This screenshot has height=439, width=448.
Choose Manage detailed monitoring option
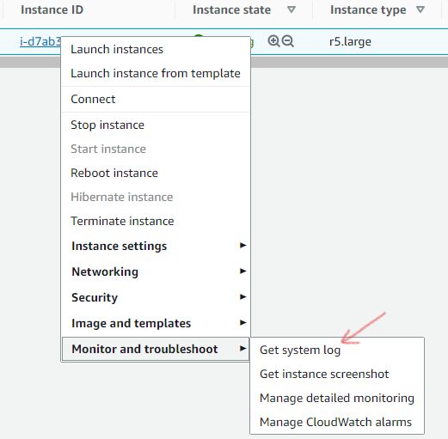(x=337, y=398)
